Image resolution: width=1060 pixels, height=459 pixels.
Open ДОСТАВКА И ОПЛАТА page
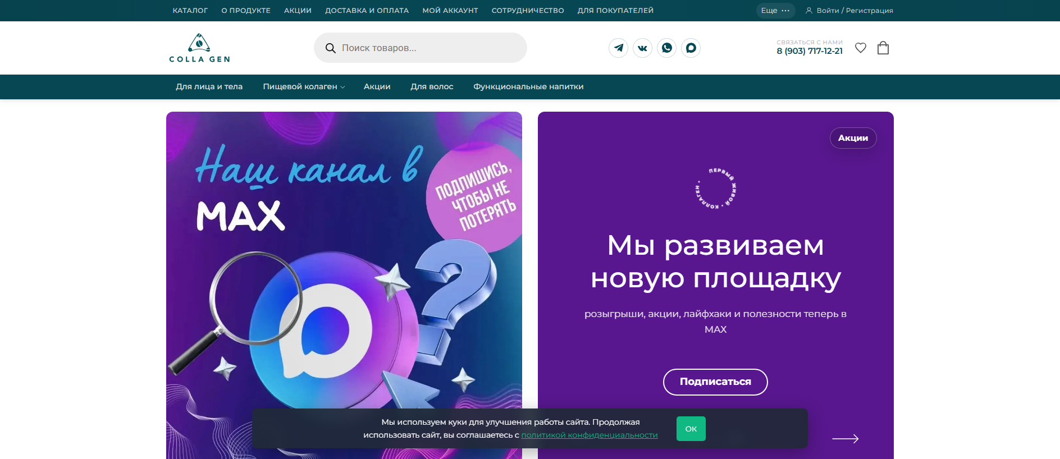tap(367, 11)
